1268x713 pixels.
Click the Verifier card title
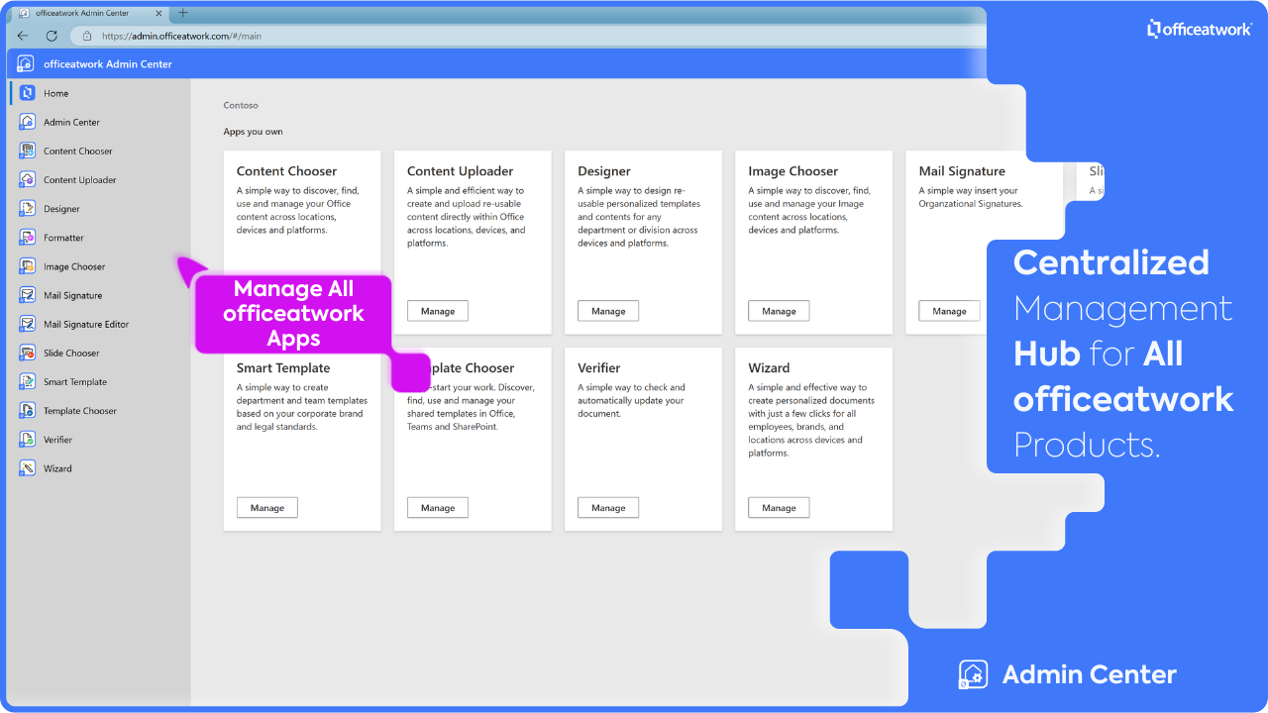(599, 368)
